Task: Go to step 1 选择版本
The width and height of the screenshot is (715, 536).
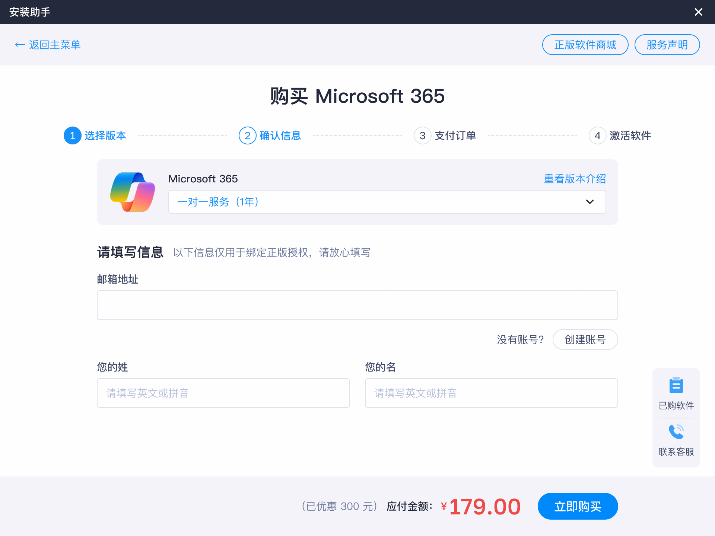Action: (x=95, y=135)
